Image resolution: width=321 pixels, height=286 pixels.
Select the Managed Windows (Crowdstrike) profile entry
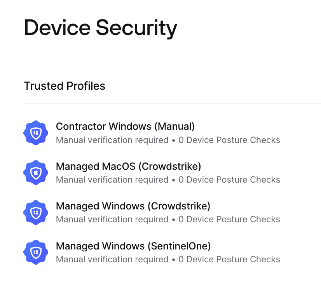point(133,206)
